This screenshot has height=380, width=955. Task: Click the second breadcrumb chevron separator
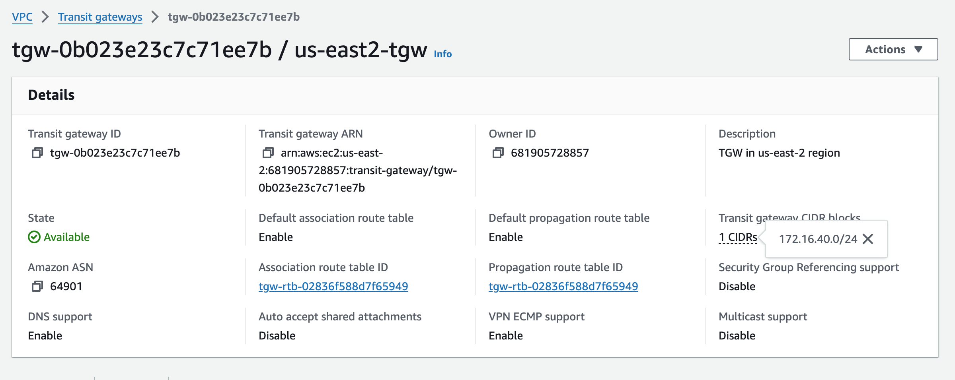[x=155, y=17]
